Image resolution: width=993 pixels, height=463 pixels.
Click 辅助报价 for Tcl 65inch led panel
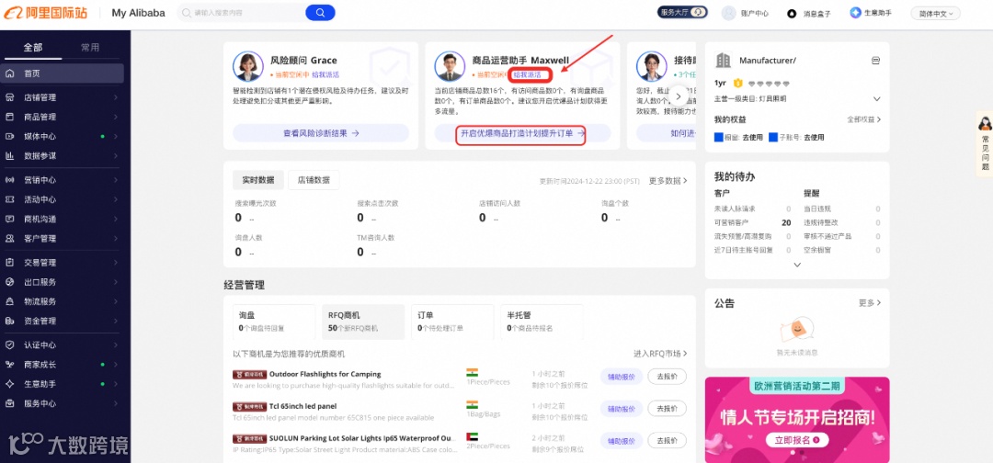pos(622,408)
